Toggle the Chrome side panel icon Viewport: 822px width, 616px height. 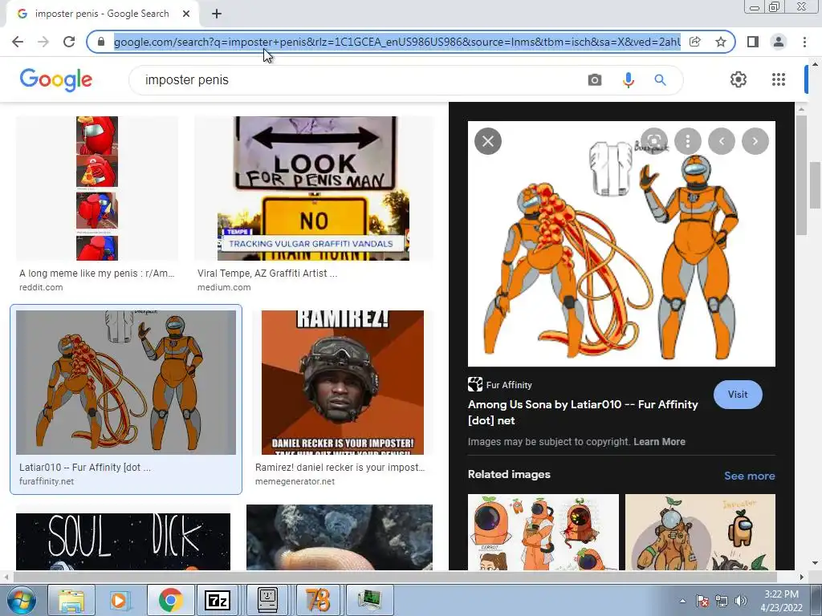[753, 42]
